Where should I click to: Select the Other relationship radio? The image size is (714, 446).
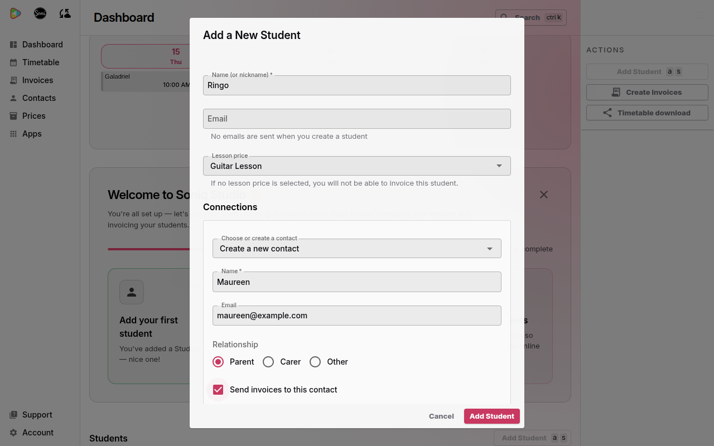pyautogui.click(x=315, y=362)
